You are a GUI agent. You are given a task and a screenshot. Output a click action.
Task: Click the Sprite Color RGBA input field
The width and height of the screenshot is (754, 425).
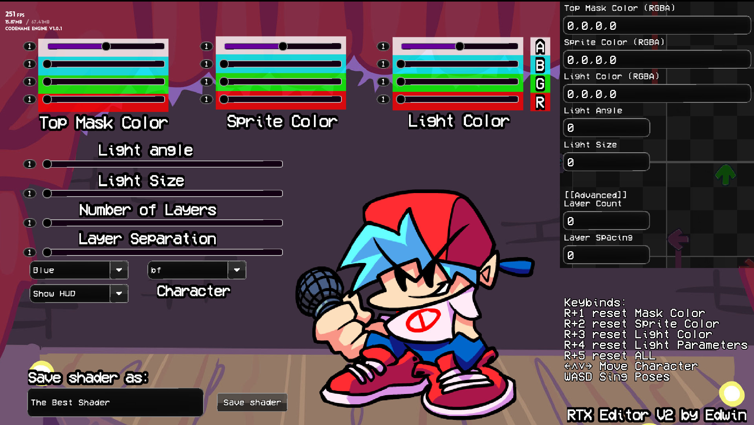click(657, 60)
